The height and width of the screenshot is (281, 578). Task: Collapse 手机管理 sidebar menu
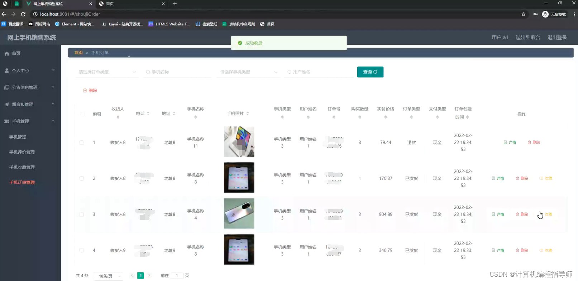[30, 121]
